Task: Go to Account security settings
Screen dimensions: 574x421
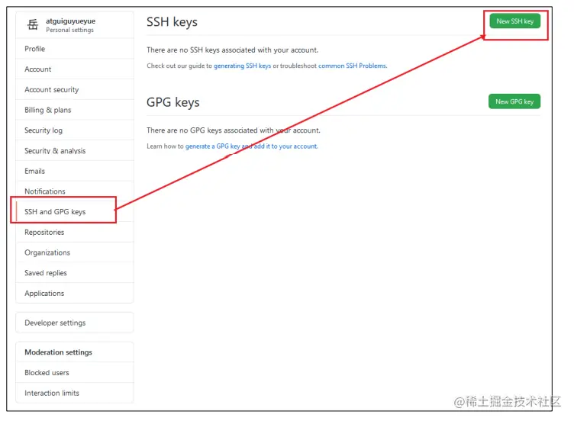Action: point(74,89)
